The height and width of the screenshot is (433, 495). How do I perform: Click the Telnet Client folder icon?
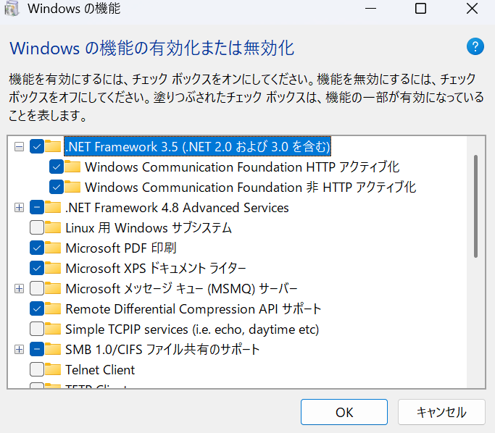54,369
